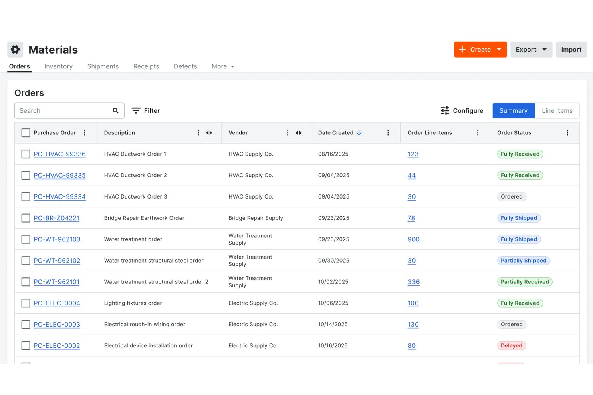Check the PO-HVAC-99336 row checkbox
Screen dimensions: 593x395
pyautogui.click(x=26, y=154)
